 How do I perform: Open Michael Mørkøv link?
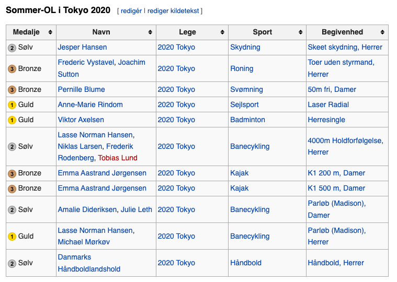(x=84, y=242)
